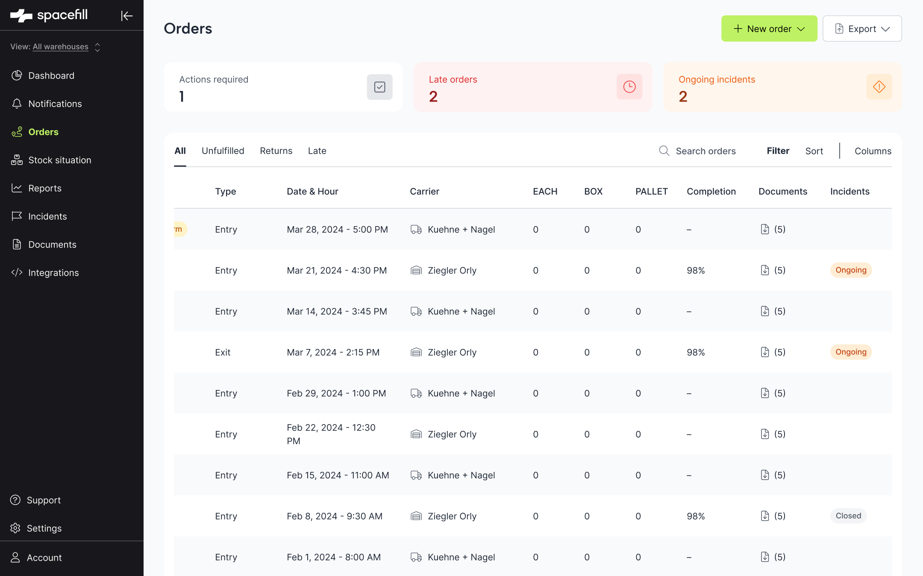Open the Export dropdown
The width and height of the screenshot is (923, 576).
pyautogui.click(x=862, y=29)
